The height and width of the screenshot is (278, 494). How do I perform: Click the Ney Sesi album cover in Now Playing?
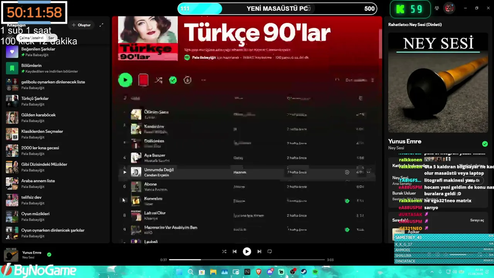click(438, 83)
